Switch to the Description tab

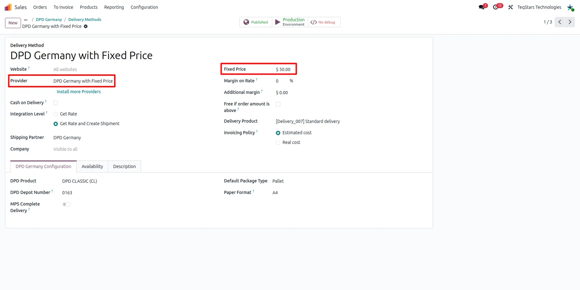coord(124,167)
